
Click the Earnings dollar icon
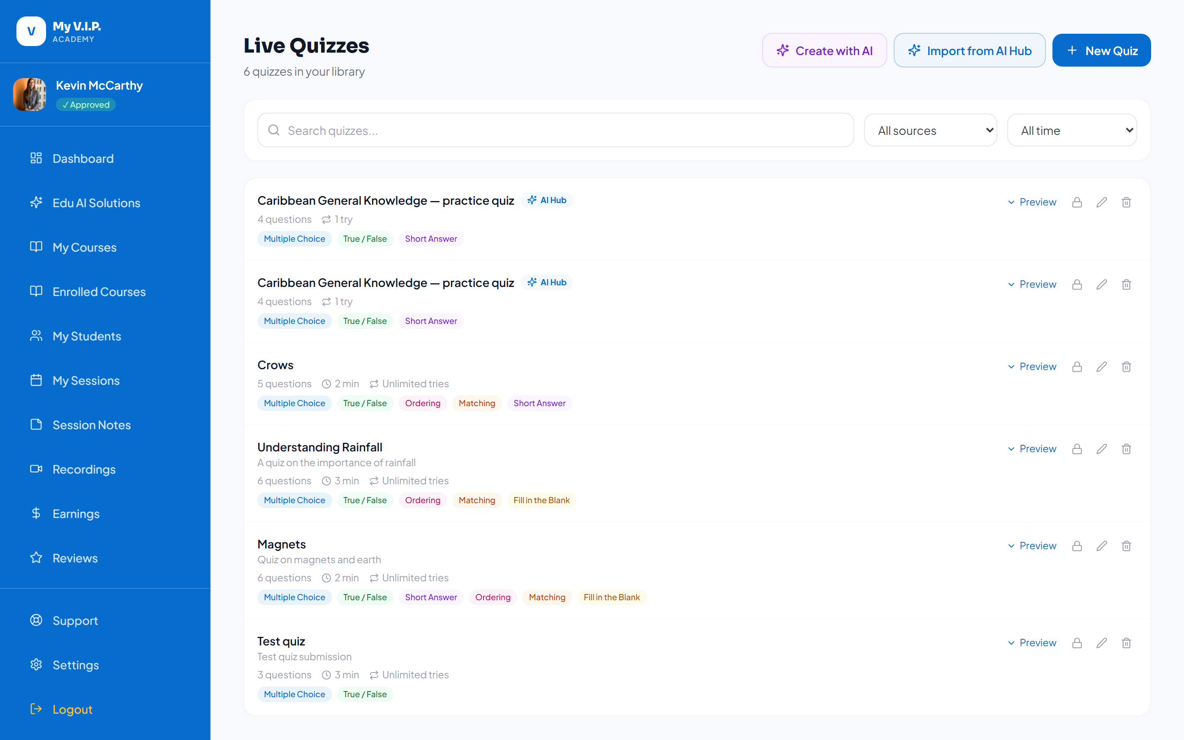(x=36, y=513)
